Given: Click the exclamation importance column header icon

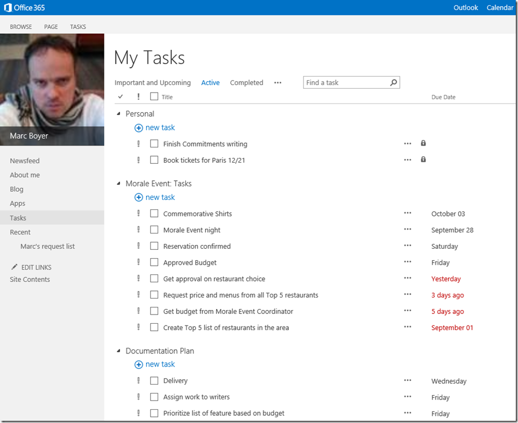Looking at the screenshot, I should point(138,96).
